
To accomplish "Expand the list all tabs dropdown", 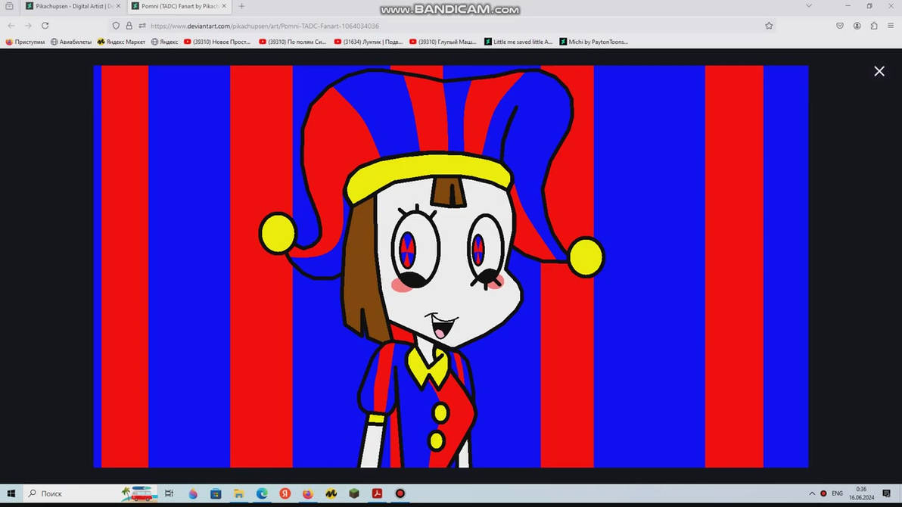I will [x=809, y=6].
